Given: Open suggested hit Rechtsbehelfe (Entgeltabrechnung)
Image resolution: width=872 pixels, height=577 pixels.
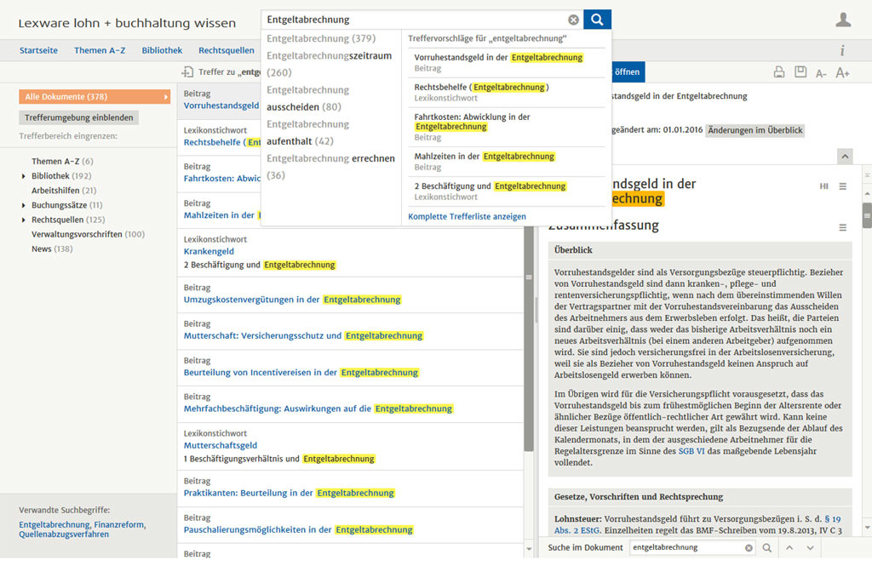Looking at the screenshot, I should coord(506,92).
